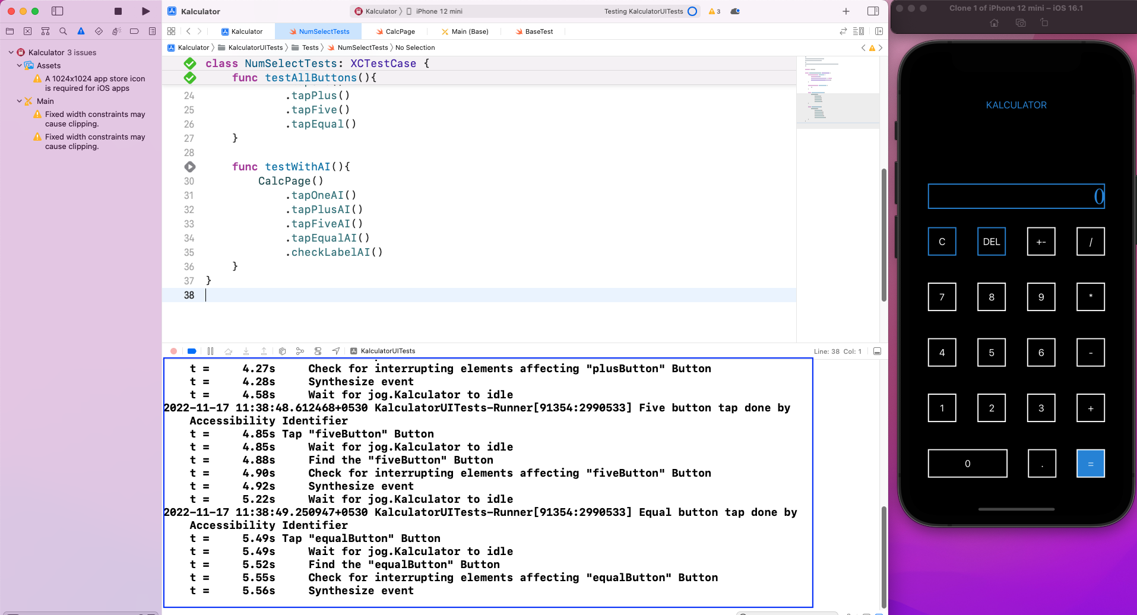
Task: Switch to the NumSelectTests tab
Action: (x=319, y=31)
